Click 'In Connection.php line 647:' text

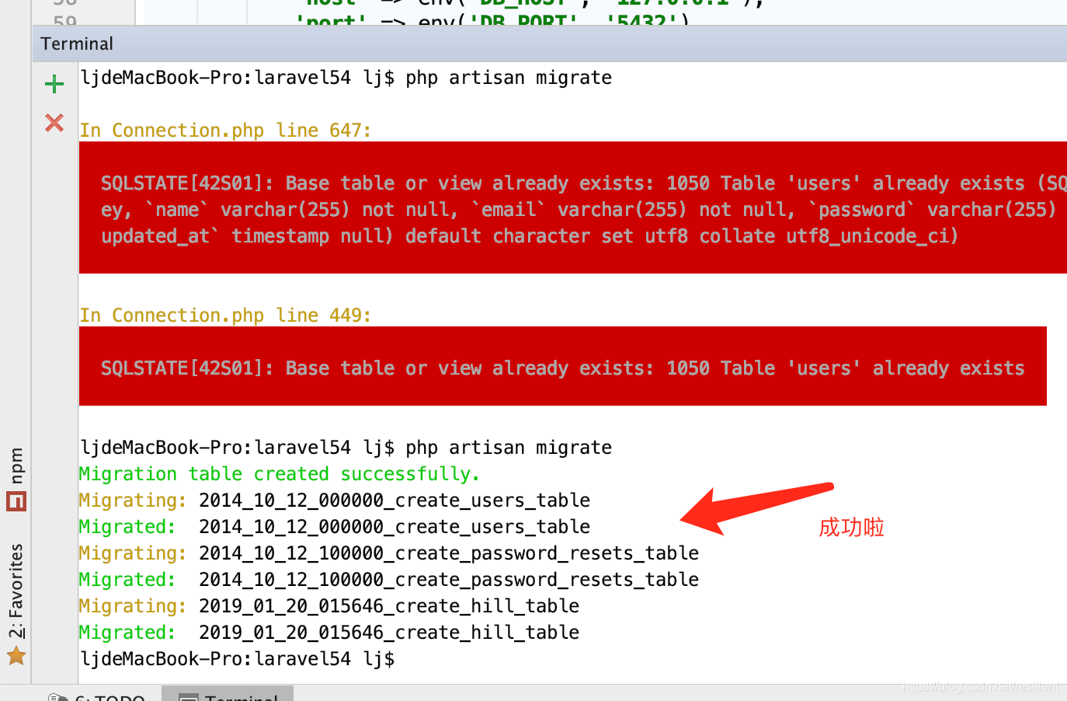[x=225, y=130]
